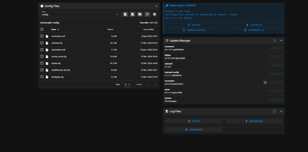The image size is (308, 152).
Task: Check the mainsail.cfg checkbox
Action: 42,43
